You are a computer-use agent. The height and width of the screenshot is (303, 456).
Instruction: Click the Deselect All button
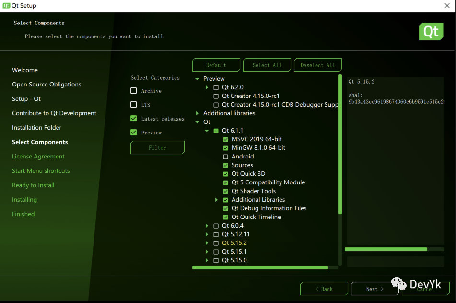[x=317, y=65]
